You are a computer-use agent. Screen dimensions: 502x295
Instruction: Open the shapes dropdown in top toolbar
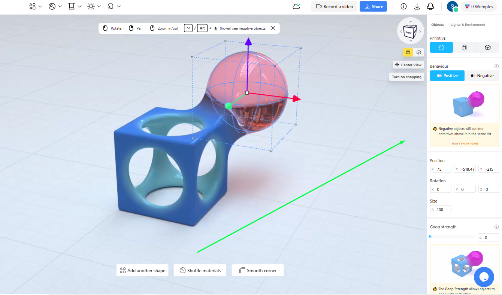36,6
